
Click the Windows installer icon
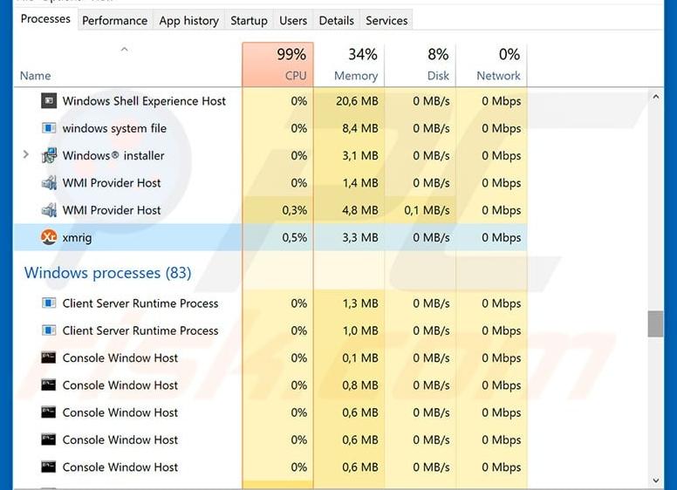click(x=49, y=155)
